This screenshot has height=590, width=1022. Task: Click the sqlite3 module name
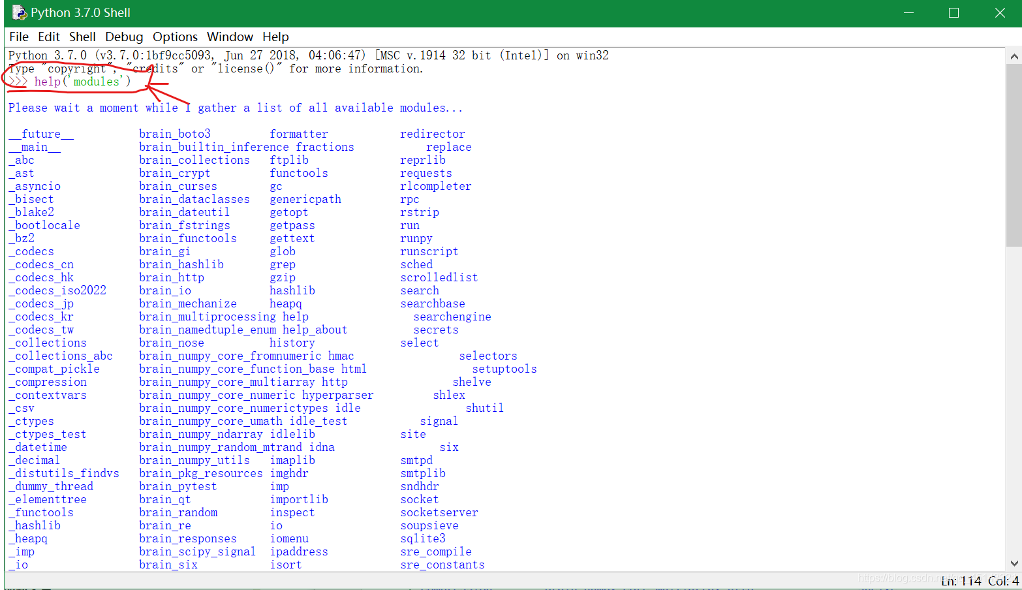tap(422, 538)
